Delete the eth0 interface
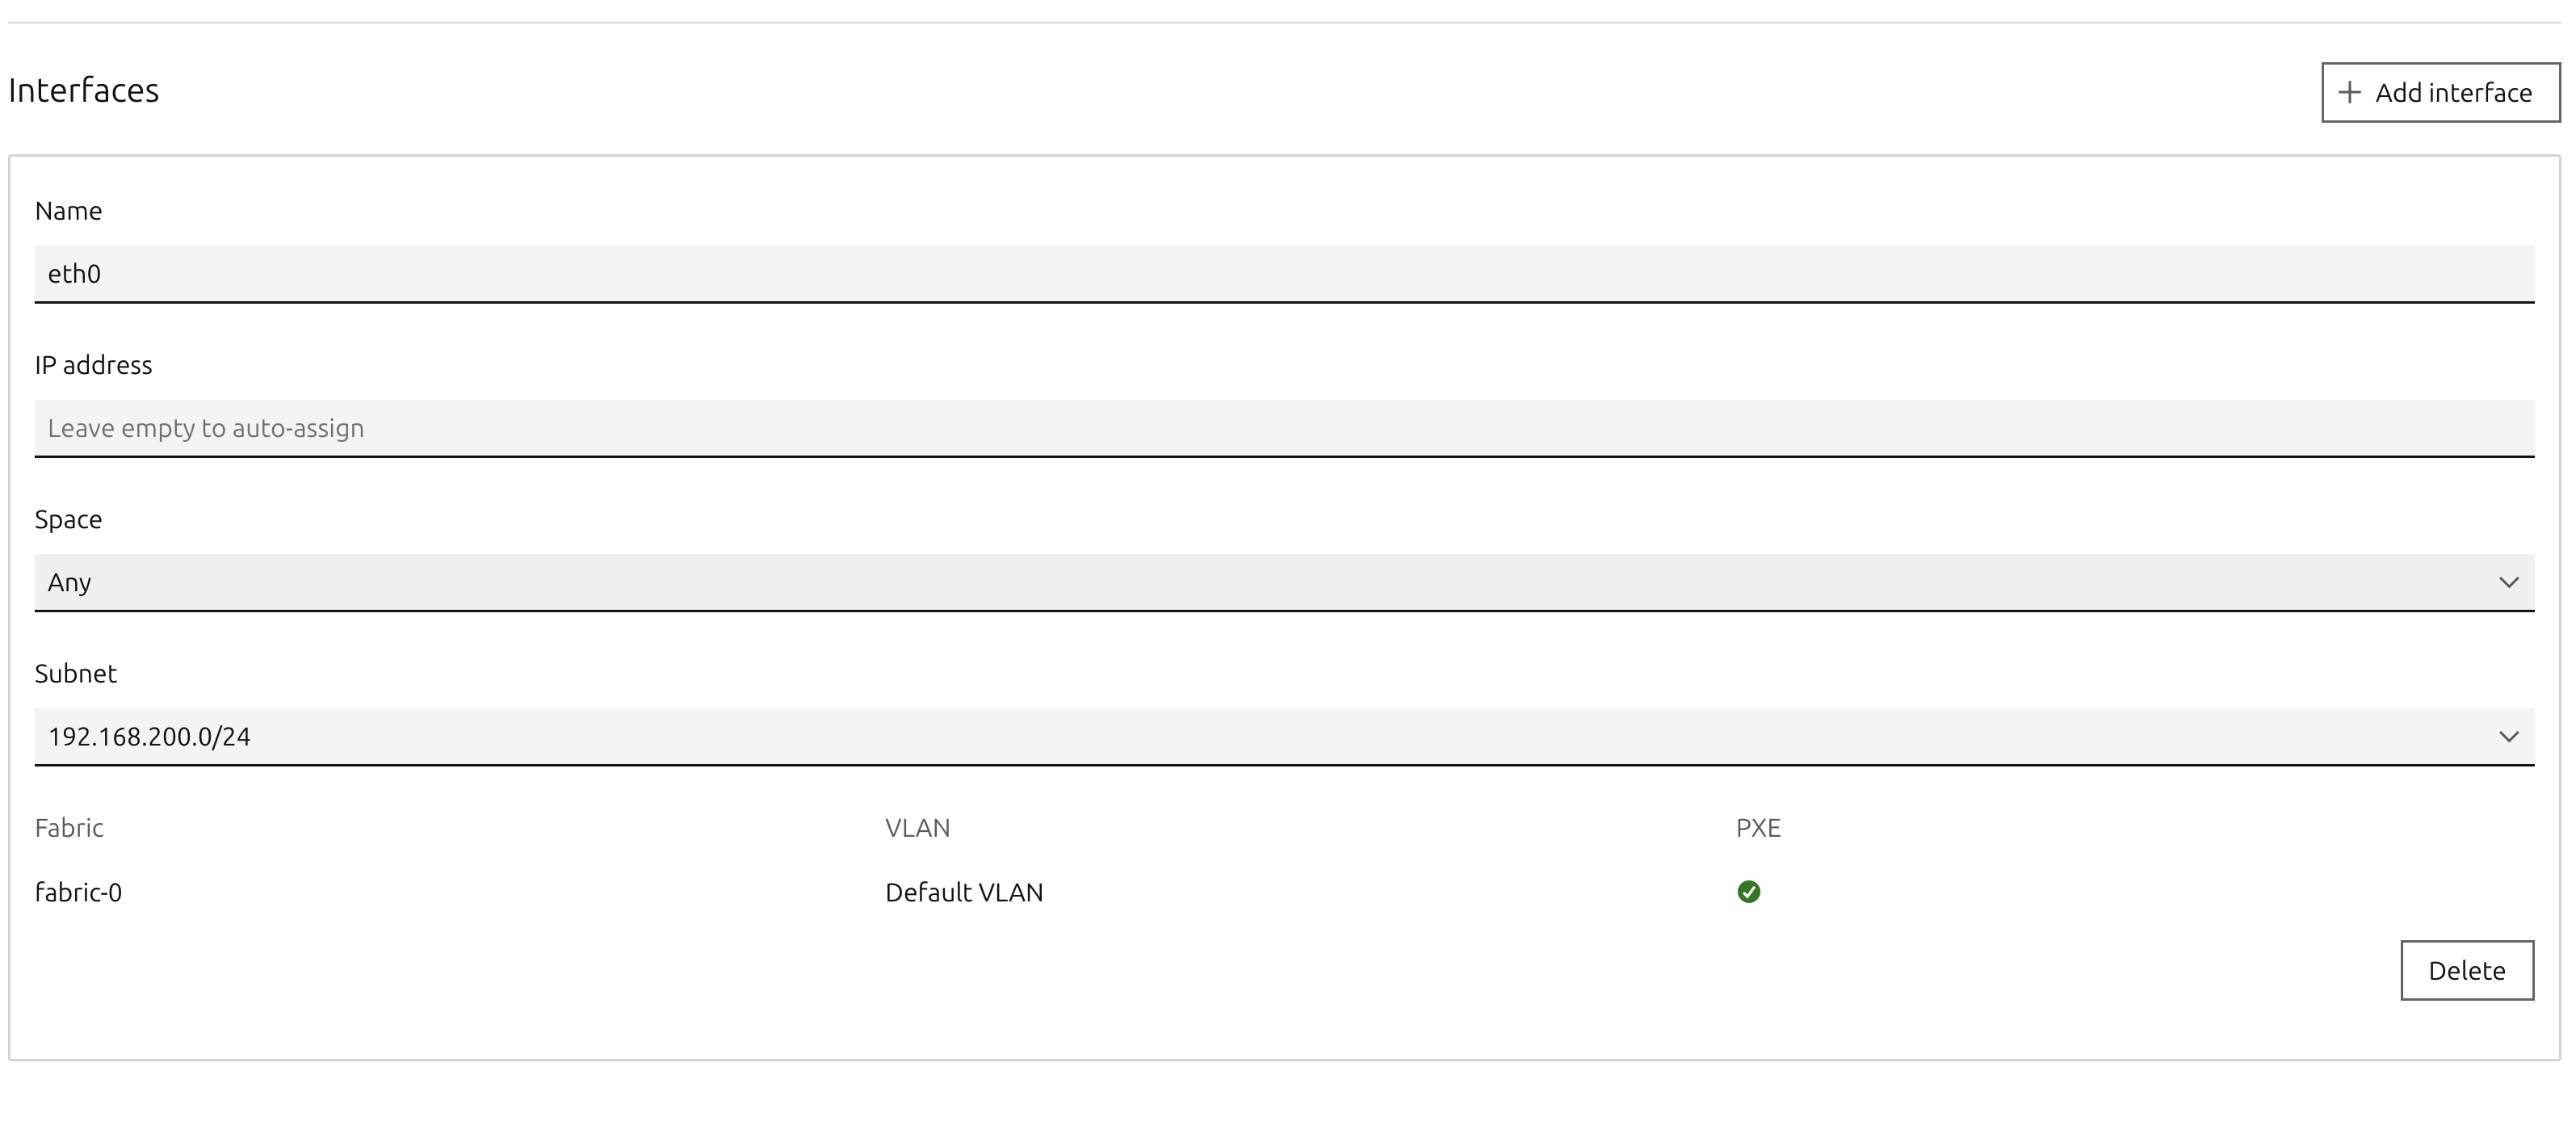Screen dimensions: 2576x1134 [2466, 970]
